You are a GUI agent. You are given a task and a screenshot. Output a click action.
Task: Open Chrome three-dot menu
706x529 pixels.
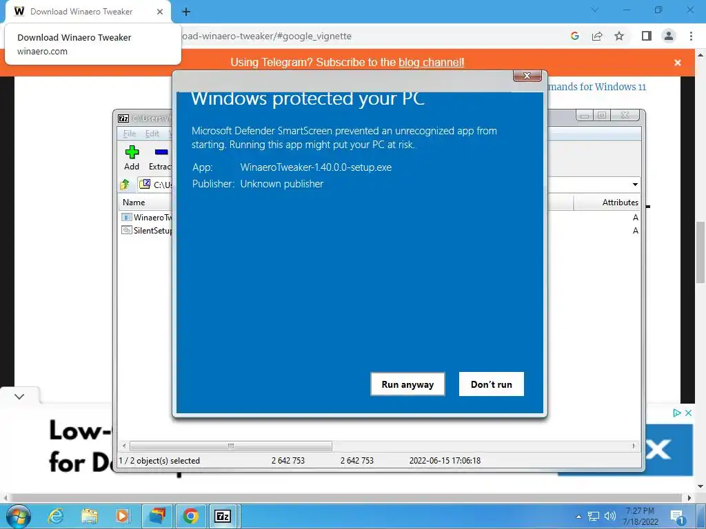(691, 36)
